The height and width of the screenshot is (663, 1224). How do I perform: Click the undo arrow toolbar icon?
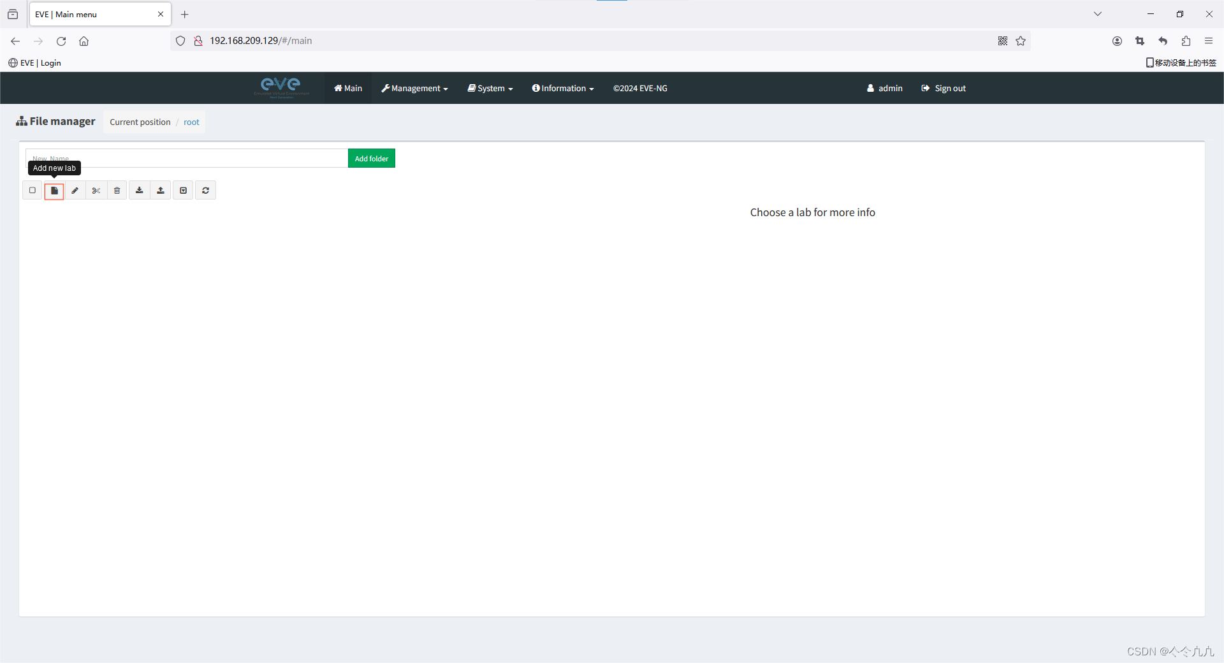1163,41
